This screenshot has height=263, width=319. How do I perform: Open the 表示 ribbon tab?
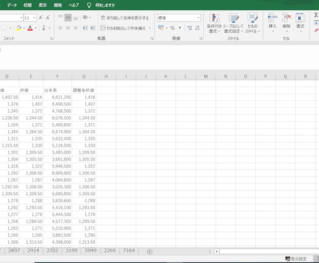[43, 5]
